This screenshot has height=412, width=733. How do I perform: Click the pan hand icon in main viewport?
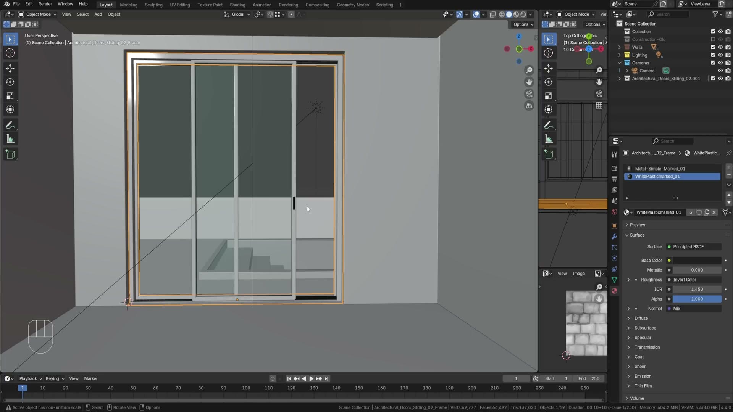point(529,82)
